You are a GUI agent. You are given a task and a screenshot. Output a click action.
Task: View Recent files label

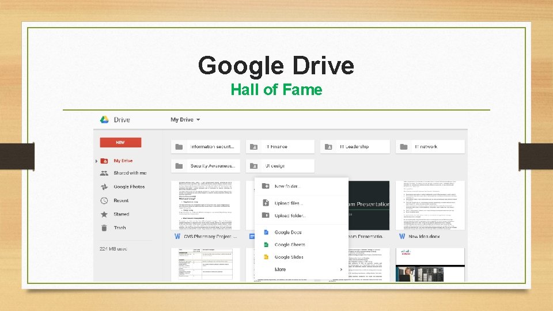(x=121, y=200)
